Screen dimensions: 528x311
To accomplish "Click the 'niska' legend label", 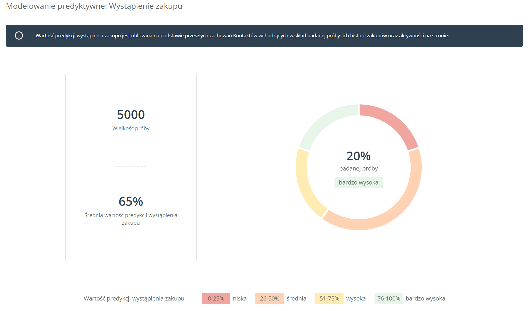I will 240,298.
